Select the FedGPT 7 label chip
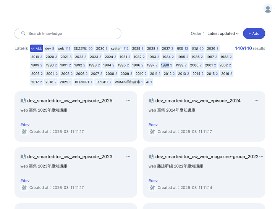 pyautogui.click(x=103, y=82)
